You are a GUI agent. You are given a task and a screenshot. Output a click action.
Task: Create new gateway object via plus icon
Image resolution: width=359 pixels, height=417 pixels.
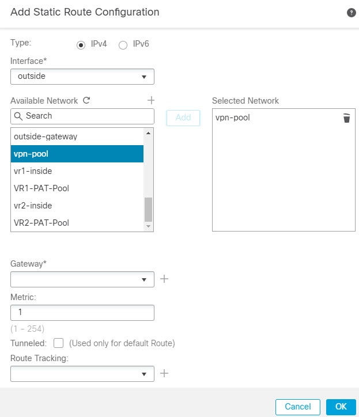[x=164, y=279]
